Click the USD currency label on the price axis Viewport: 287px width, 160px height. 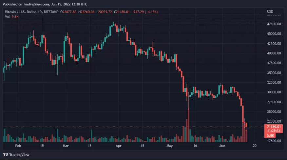click(x=270, y=12)
